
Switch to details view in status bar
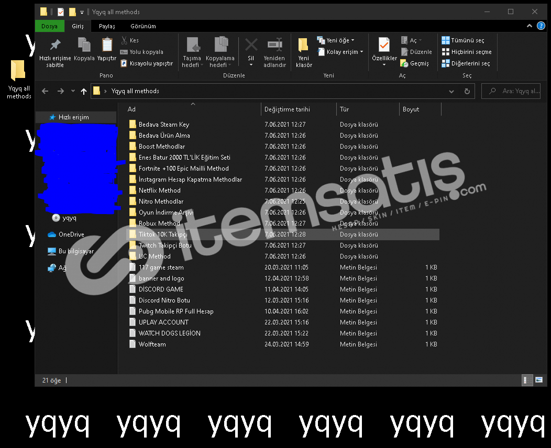pyautogui.click(x=527, y=380)
